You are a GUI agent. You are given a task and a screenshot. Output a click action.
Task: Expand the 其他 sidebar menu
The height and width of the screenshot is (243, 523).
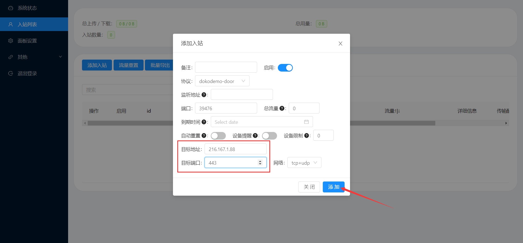coord(34,57)
